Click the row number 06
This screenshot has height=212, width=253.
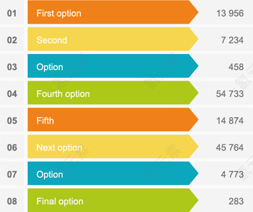pos(12,147)
